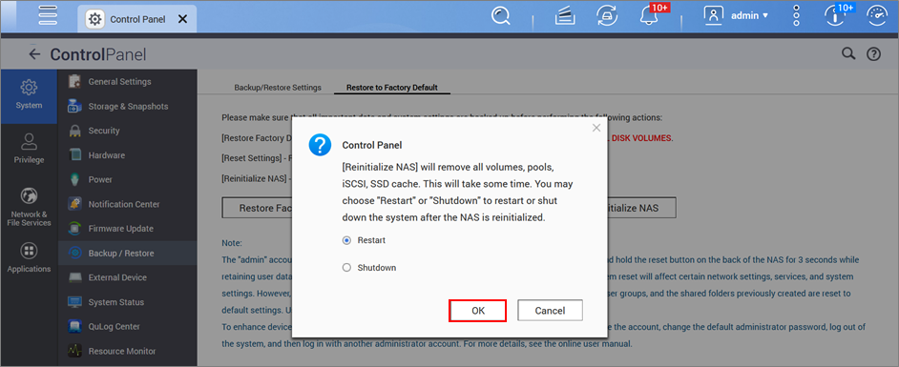Open the dashboard gauge icon
The height and width of the screenshot is (367, 899).
pos(877,15)
